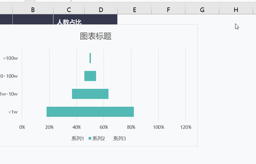This screenshot has height=164, width=256.
Task: Select the 1w~10w teal bar
Action: (90, 94)
